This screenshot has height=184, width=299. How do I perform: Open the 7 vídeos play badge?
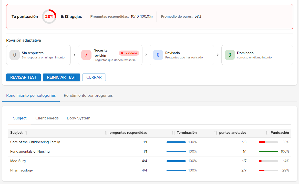tap(129, 53)
